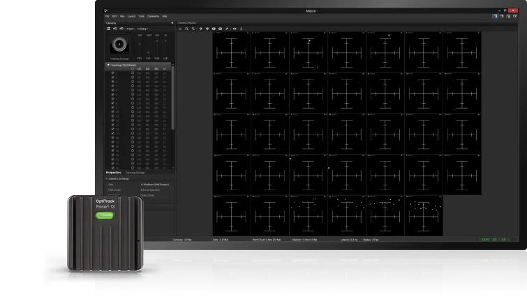Open the Help menu

[165, 16]
